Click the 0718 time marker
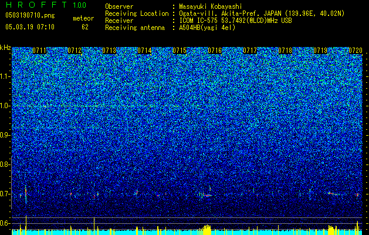369x235 pixels. point(285,51)
